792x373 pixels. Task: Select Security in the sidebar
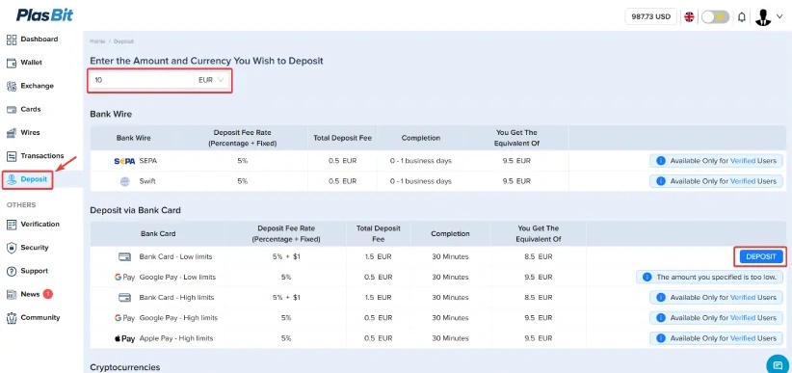[x=35, y=248]
